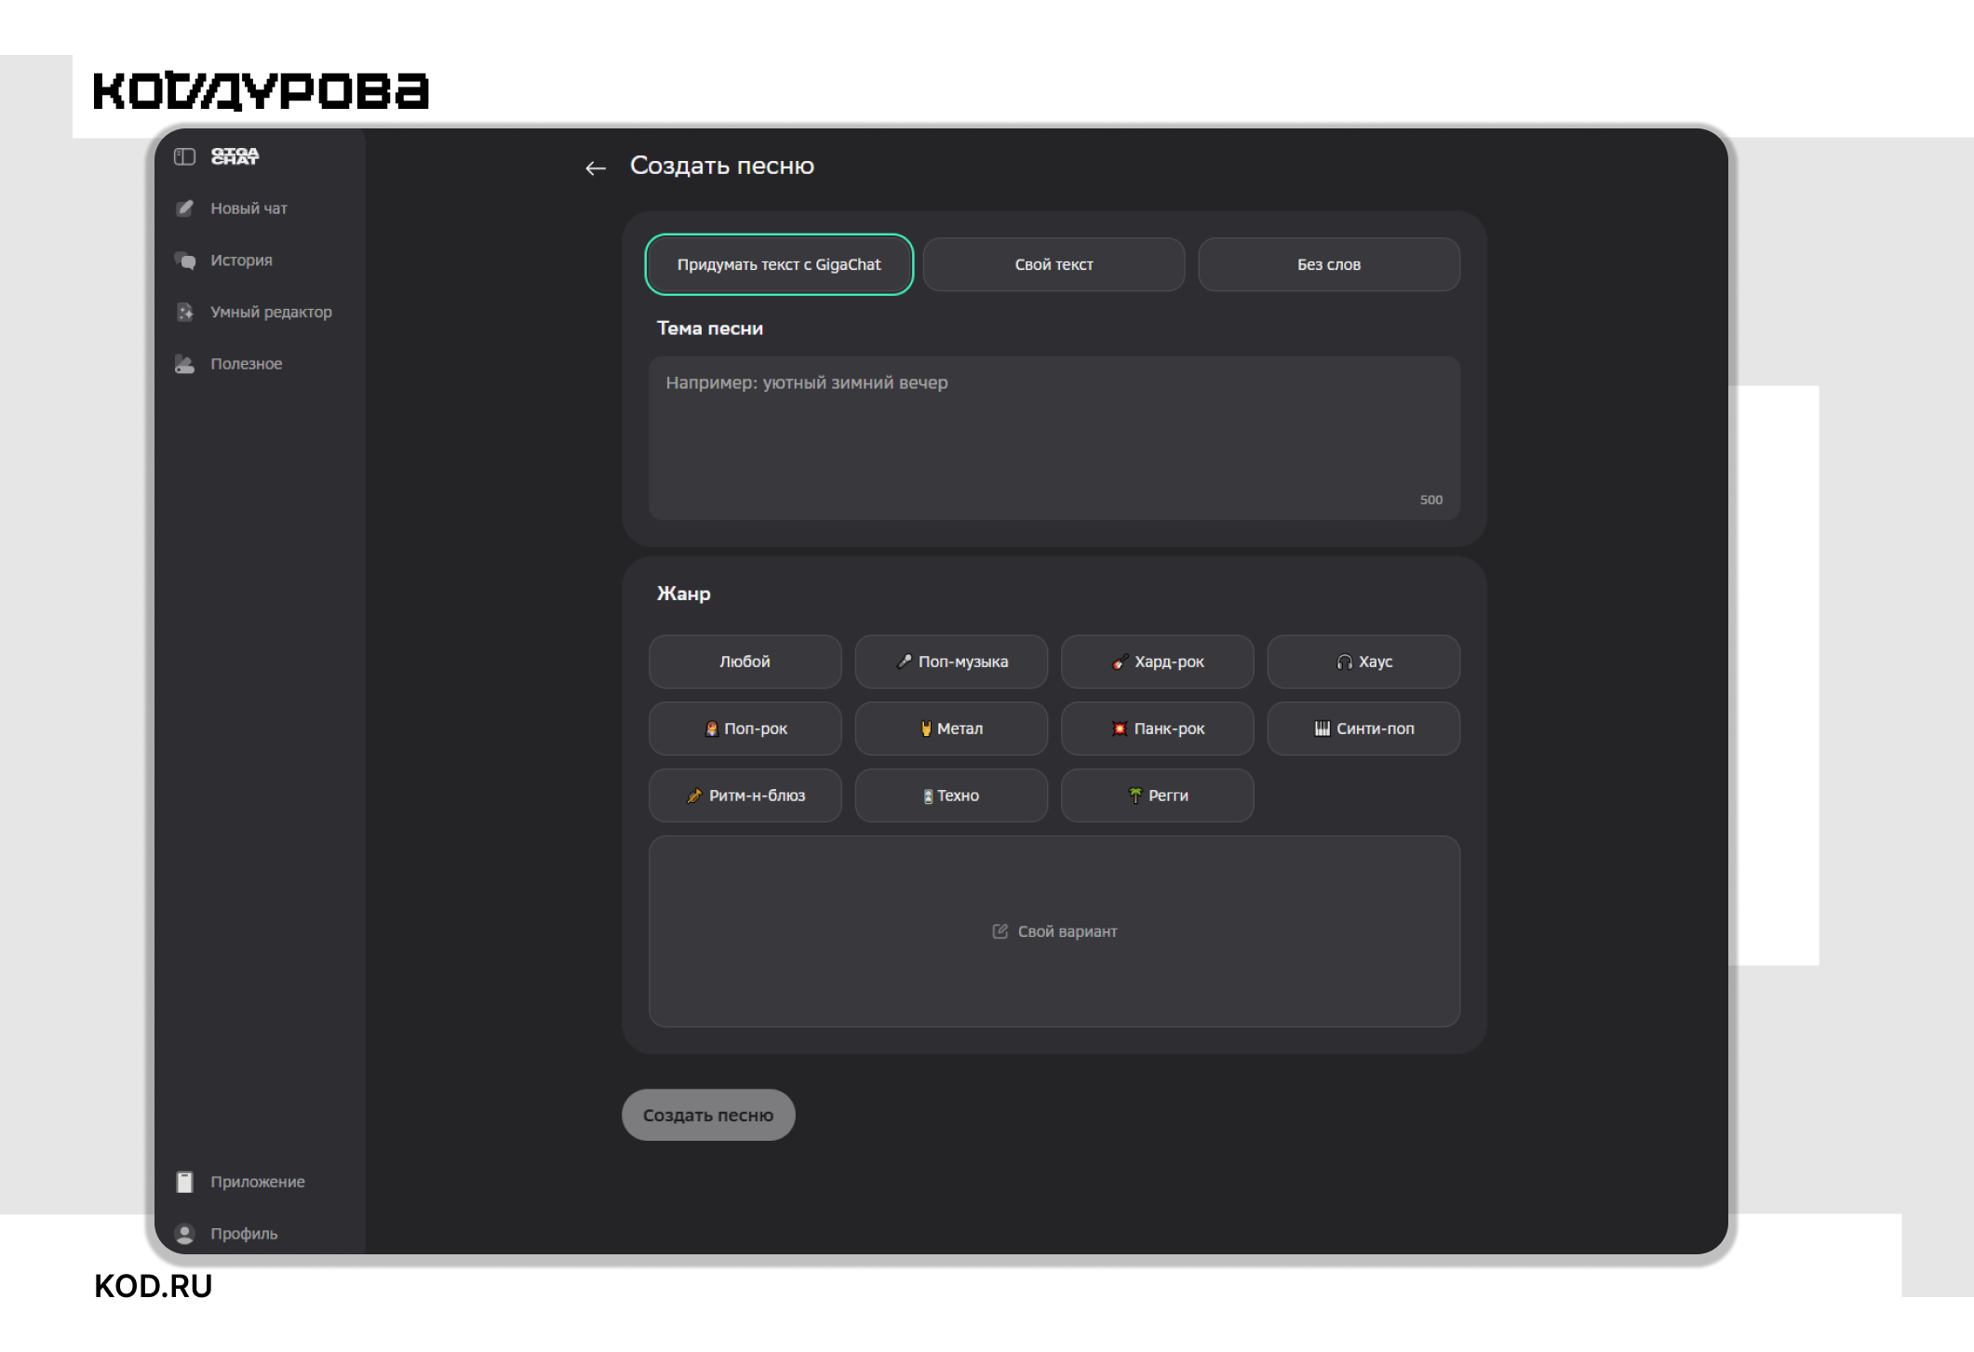This screenshot has height=1352, width=1974.
Task: Select the Любой genre
Action: click(745, 662)
